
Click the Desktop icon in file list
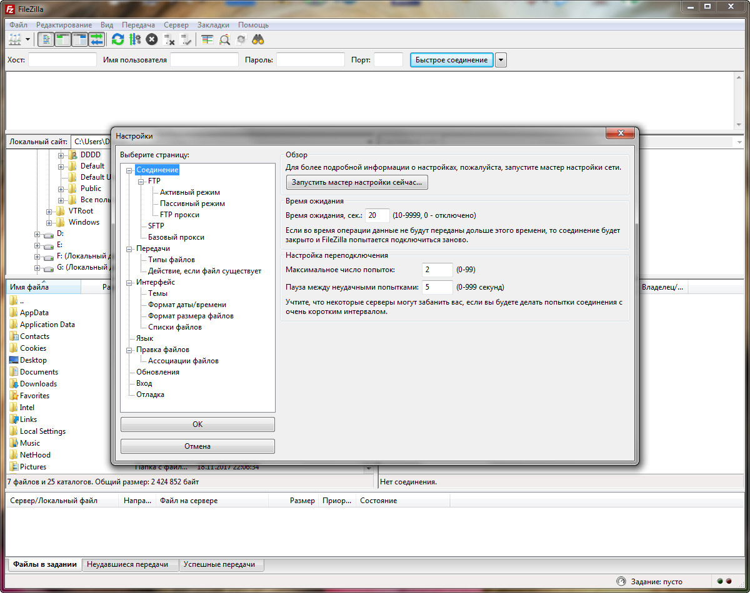coord(14,360)
